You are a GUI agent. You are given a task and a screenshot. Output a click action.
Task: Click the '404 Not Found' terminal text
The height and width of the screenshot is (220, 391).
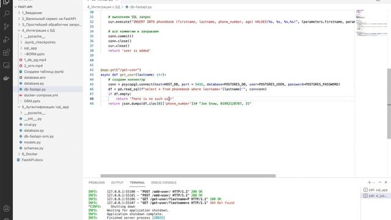pos(222,203)
